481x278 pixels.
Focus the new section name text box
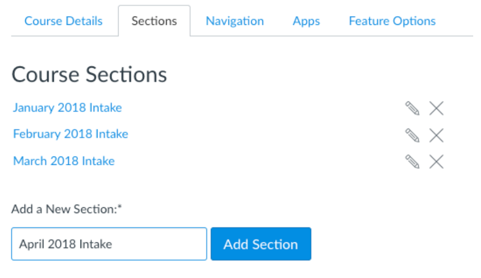109,244
